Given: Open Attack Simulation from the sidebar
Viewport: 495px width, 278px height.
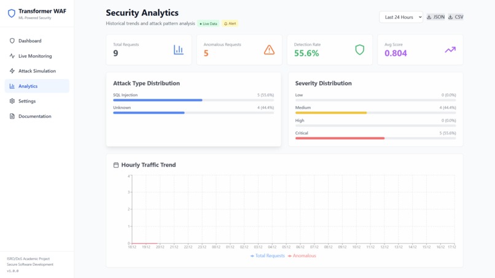Looking at the screenshot, I should click(x=37, y=71).
